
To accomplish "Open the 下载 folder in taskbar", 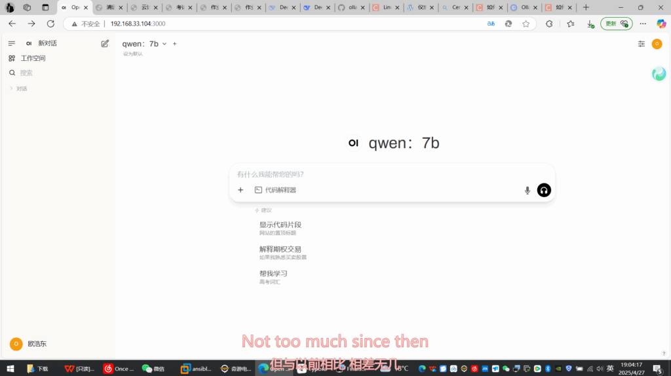I will [37, 368].
